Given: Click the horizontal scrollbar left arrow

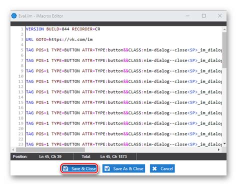Looking at the screenshot, I should coord(13,149).
